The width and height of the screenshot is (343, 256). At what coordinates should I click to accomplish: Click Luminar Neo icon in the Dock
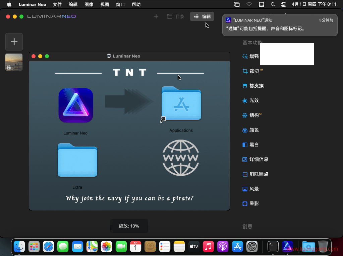(x=287, y=247)
